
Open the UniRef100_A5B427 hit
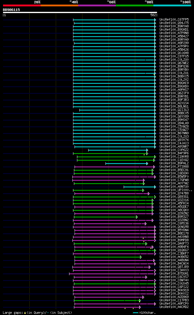coord(174,36)
